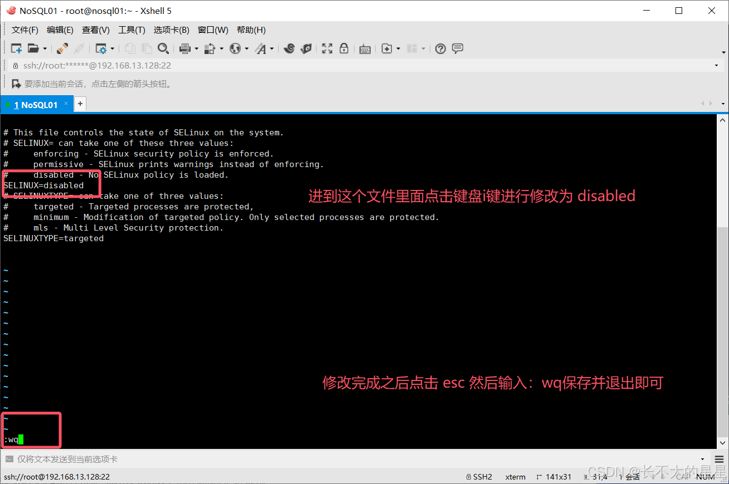Click the SELINUXTYPE=targeted line in terminal
Image resolution: width=729 pixels, height=484 pixels.
(x=54, y=238)
